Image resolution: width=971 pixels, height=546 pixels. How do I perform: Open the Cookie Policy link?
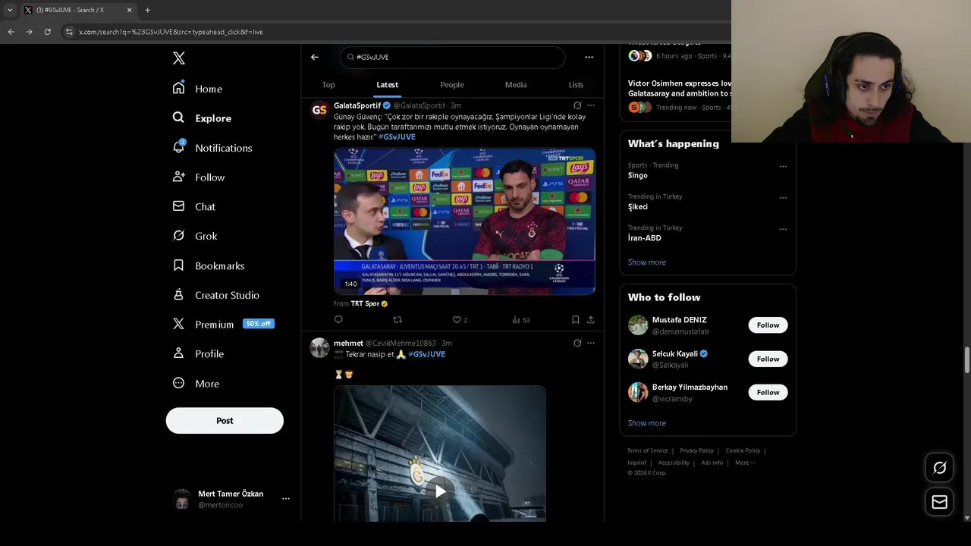[743, 450]
